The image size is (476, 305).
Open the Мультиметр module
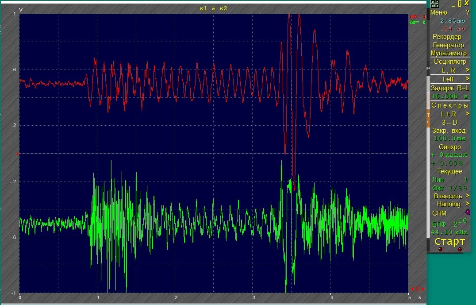pyautogui.click(x=449, y=53)
